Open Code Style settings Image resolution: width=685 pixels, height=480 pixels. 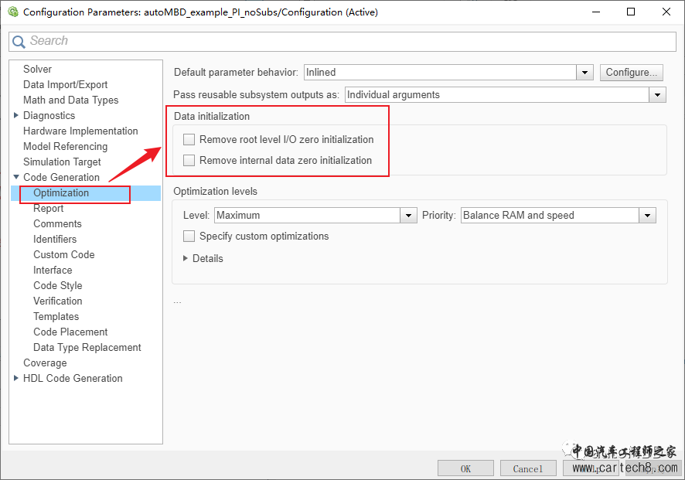58,286
